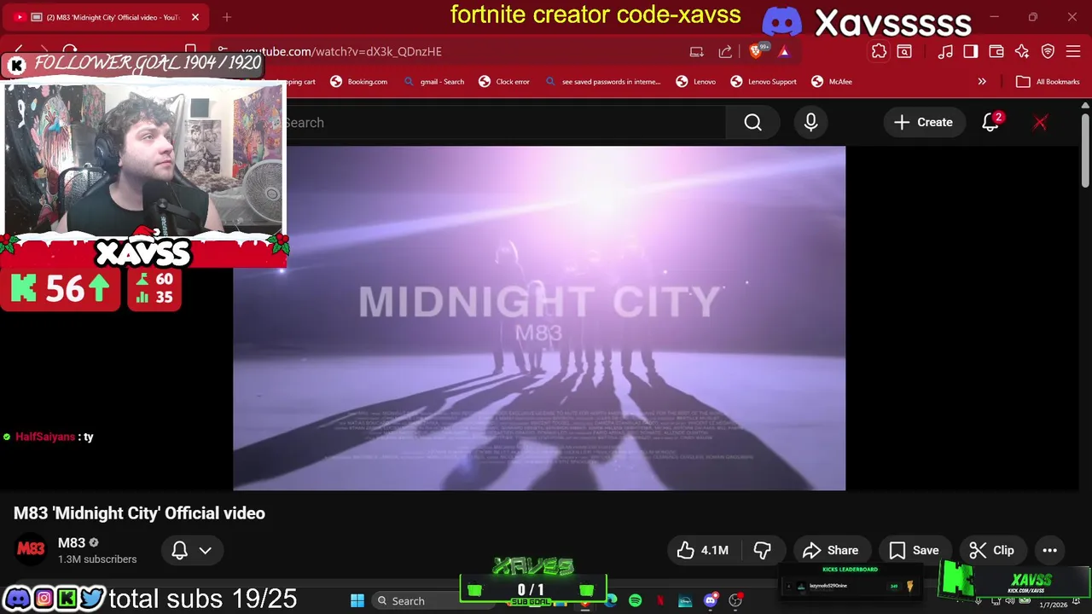Like the Midnight City video

(703, 551)
